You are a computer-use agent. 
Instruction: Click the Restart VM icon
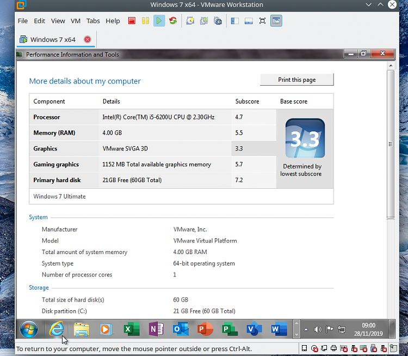(x=173, y=21)
